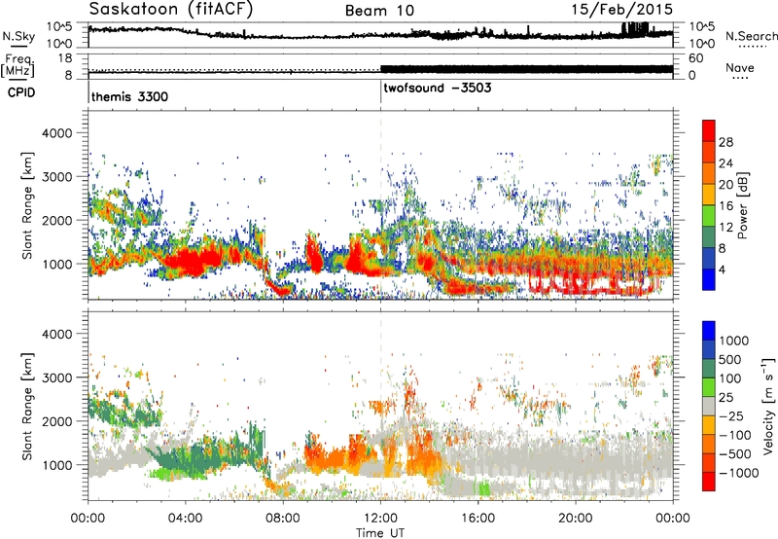Click the 'twofsound -3503' CPID text

coord(438,88)
